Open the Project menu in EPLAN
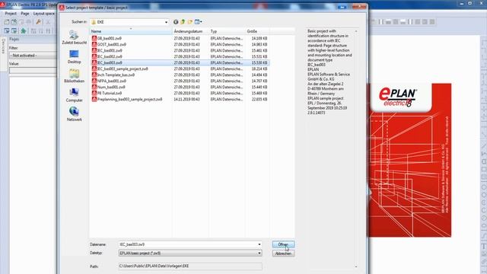Viewport: 487px width, 274px height. point(11,14)
